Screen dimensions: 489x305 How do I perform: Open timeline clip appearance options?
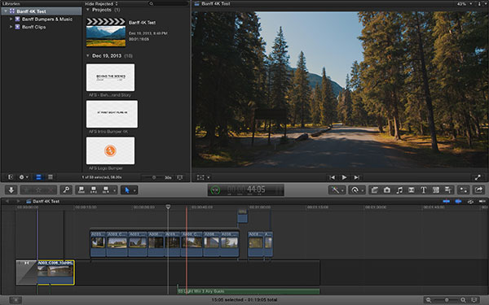point(475,300)
